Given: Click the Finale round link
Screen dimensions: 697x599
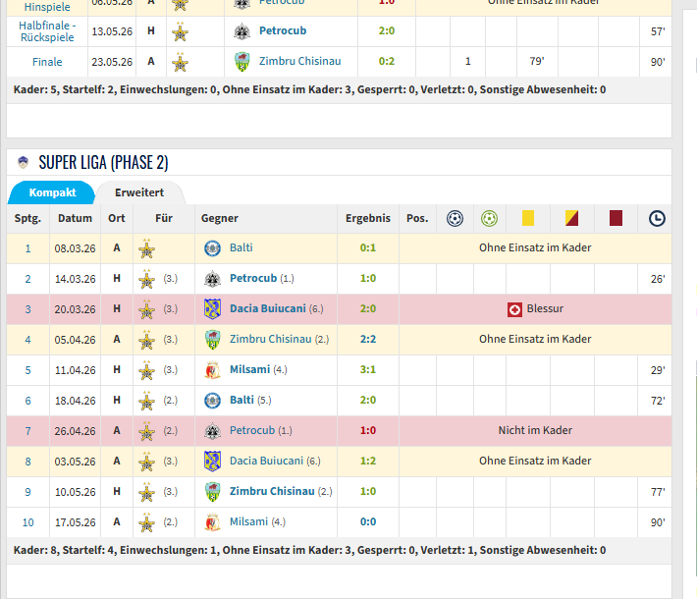Looking at the screenshot, I should tap(47, 62).
